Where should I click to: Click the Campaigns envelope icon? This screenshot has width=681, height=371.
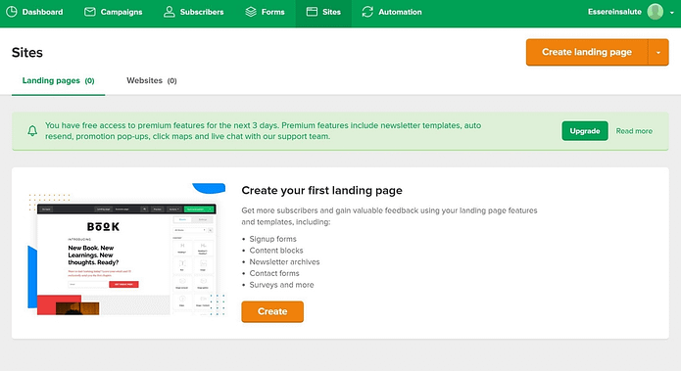coord(90,12)
